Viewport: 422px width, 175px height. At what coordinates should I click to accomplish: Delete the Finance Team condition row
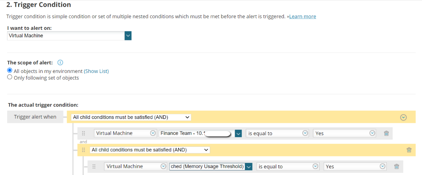pos(386,133)
